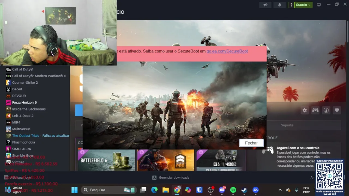Open Gerenciar downloads
349x196 pixels.
click(x=174, y=177)
